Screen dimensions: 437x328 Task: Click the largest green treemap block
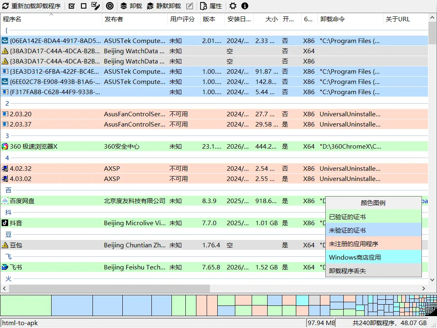click(x=26, y=305)
